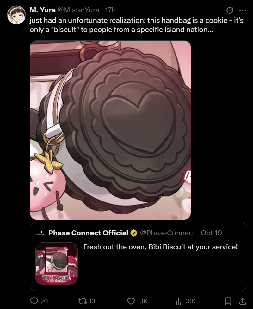Click the Phase Connect Official name

88,233
